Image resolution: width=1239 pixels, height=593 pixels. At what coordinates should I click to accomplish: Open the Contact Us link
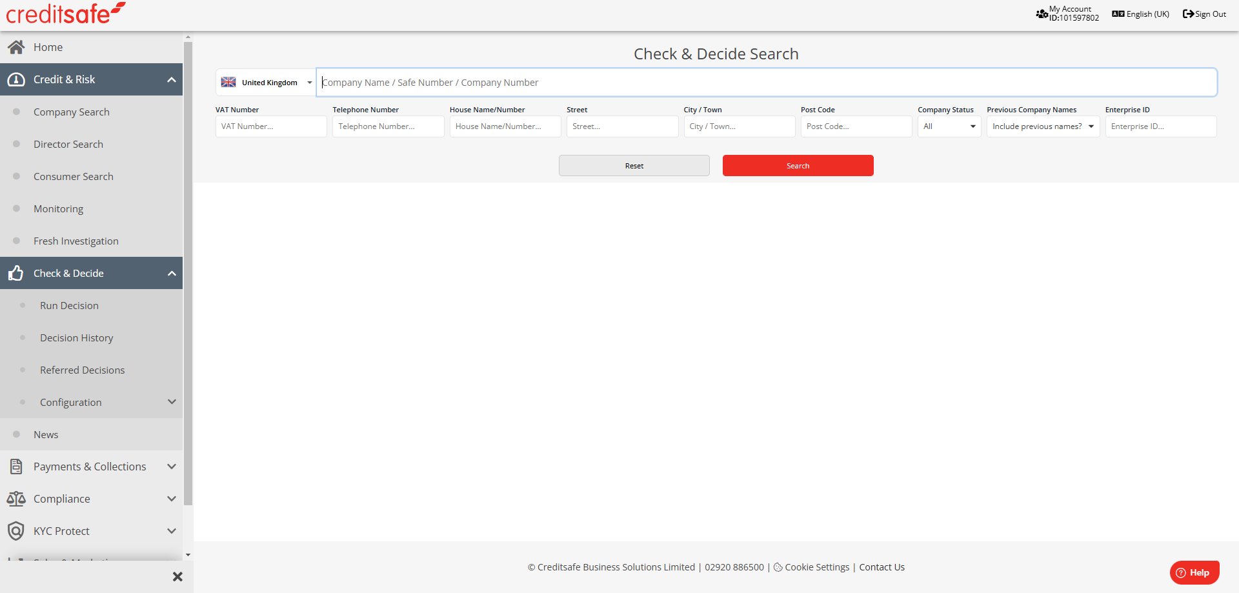pyautogui.click(x=881, y=567)
